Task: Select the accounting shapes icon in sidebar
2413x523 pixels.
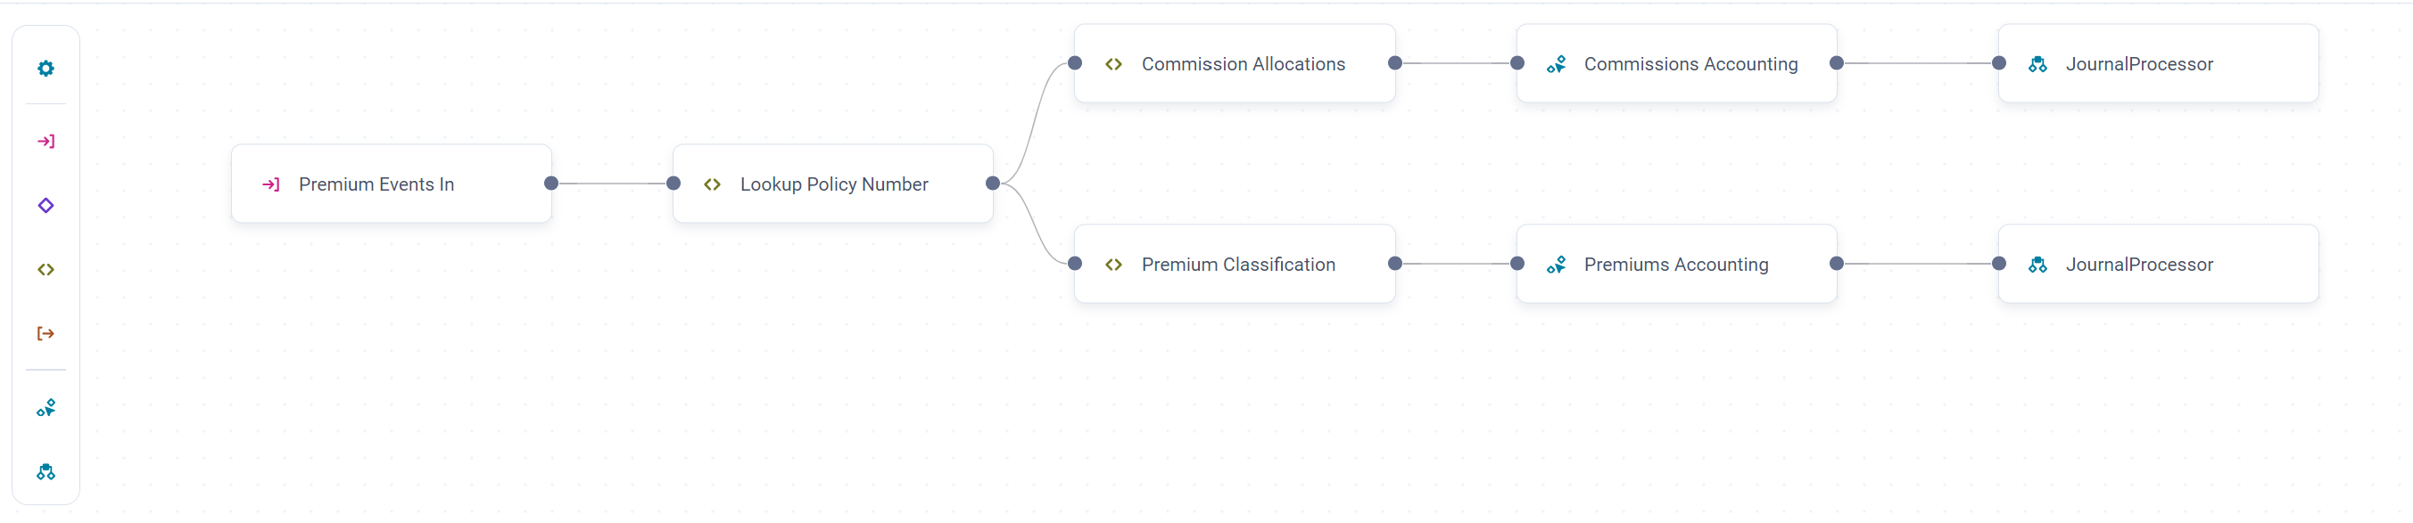Action: pos(45,408)
